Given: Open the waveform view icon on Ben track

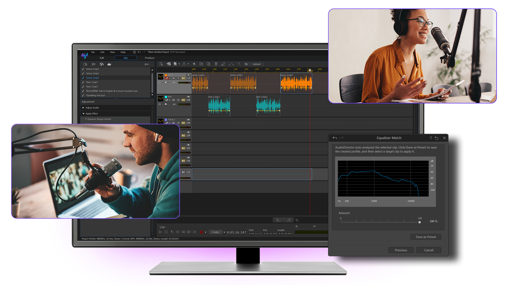Looking at the screenshot, I should coord(161,99).
